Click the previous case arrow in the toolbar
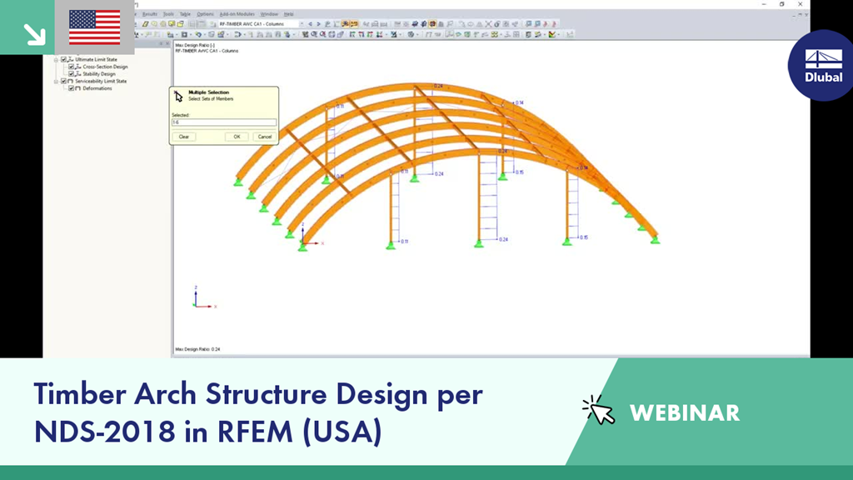This screenshot has width=853, height=480. pyautogui.click(x=310, y=24)
